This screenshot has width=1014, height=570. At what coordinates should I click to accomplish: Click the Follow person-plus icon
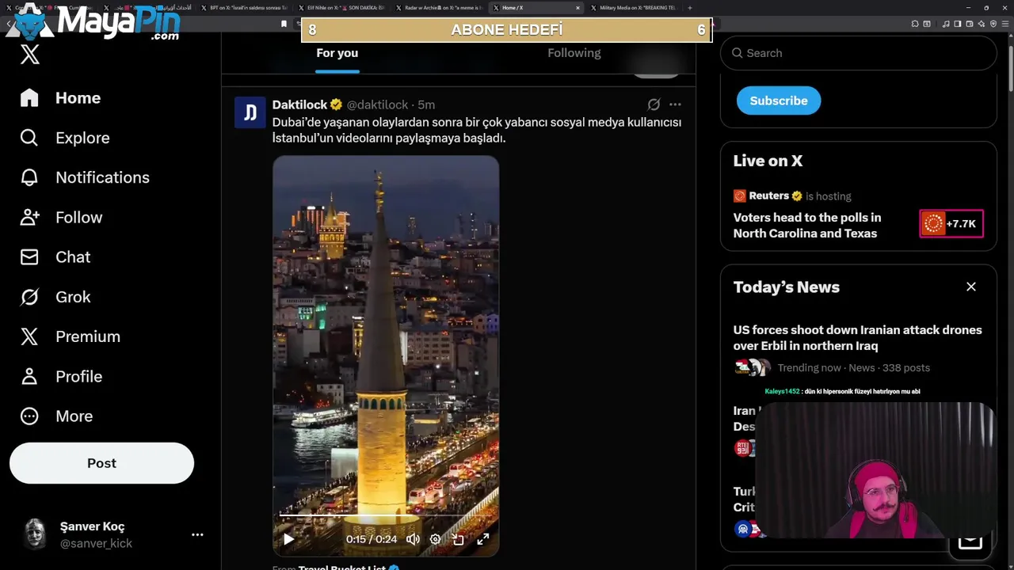[29, 217]
